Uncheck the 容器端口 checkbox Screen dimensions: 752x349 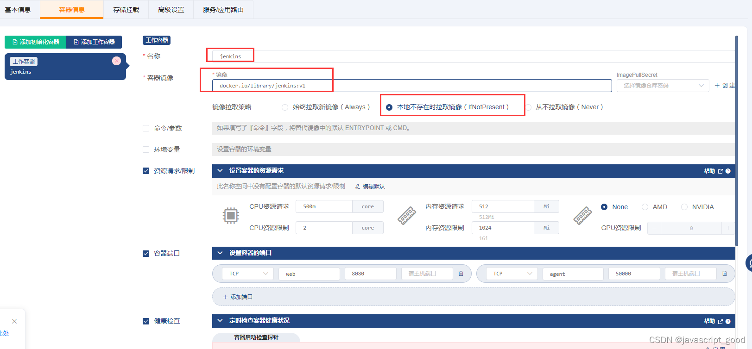click(x=146, y=253)
